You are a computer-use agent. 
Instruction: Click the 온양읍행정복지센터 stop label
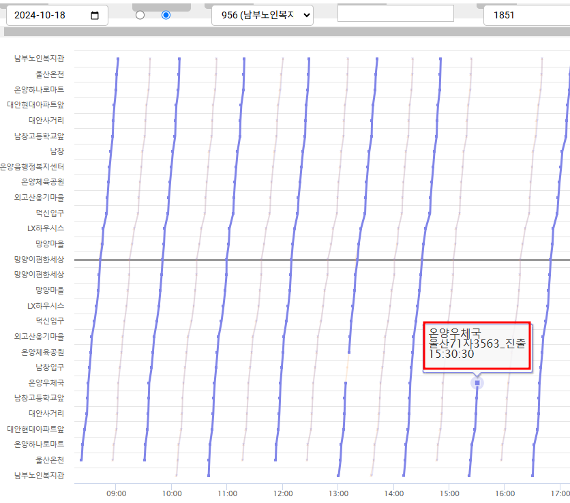point(32,166)
